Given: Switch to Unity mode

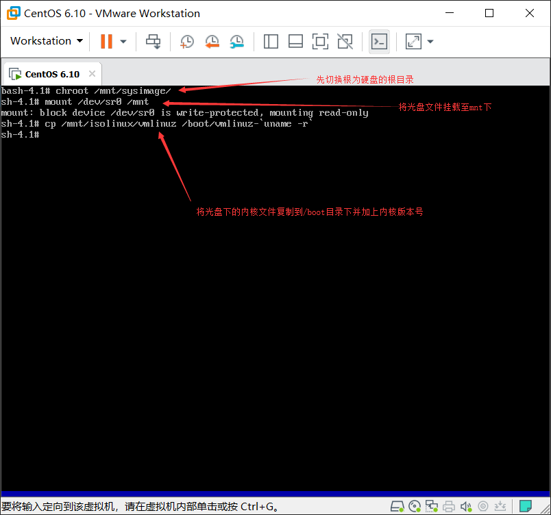Looking at the screenshot, I should pos(345,41).
